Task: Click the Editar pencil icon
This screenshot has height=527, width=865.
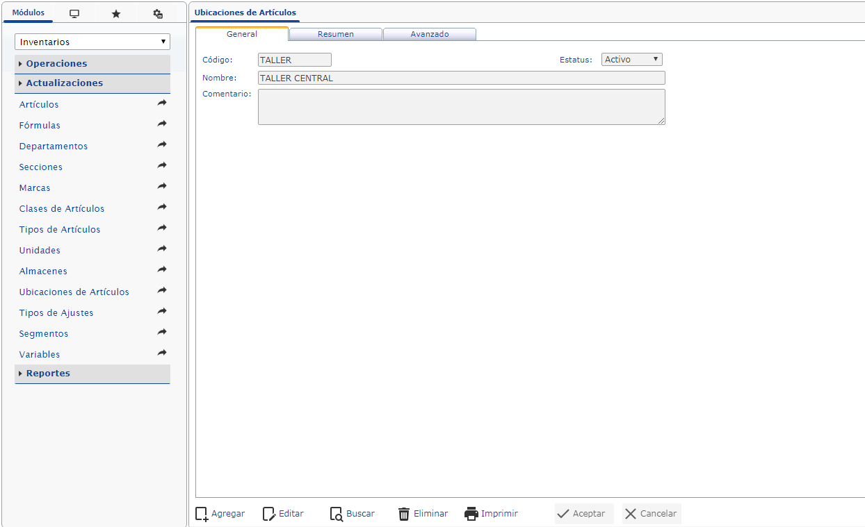Action: pos(269,514)
